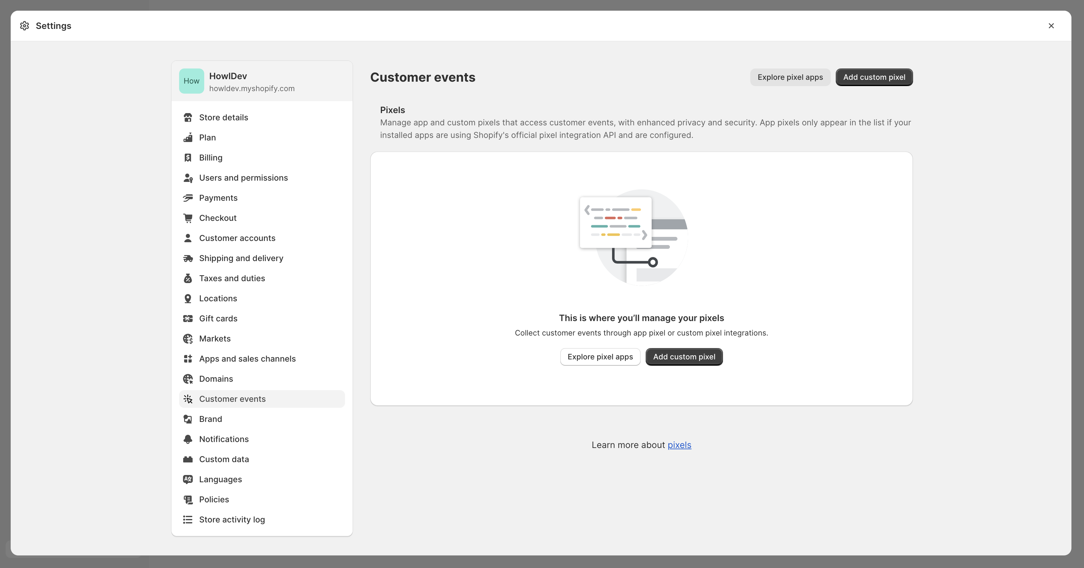Open Taxes and duties section
Viewport: 1084px width, 568px height.
(x=232, y=278)
